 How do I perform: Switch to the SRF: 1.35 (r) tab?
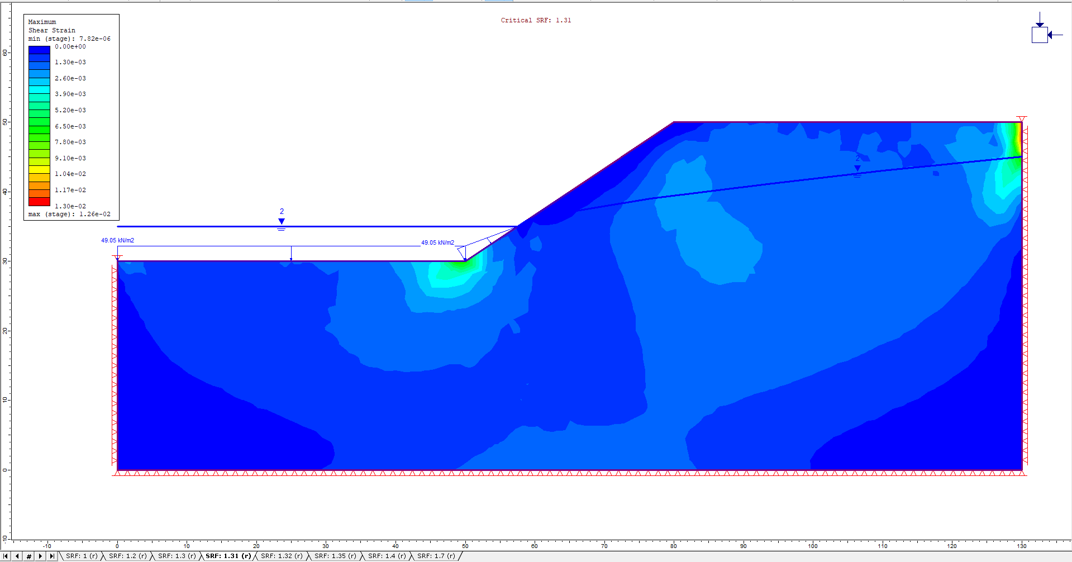335,556
